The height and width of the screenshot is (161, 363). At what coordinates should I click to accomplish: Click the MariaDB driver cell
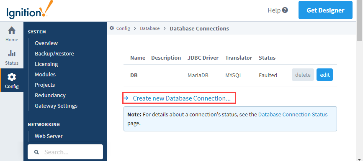coord(198,75)
